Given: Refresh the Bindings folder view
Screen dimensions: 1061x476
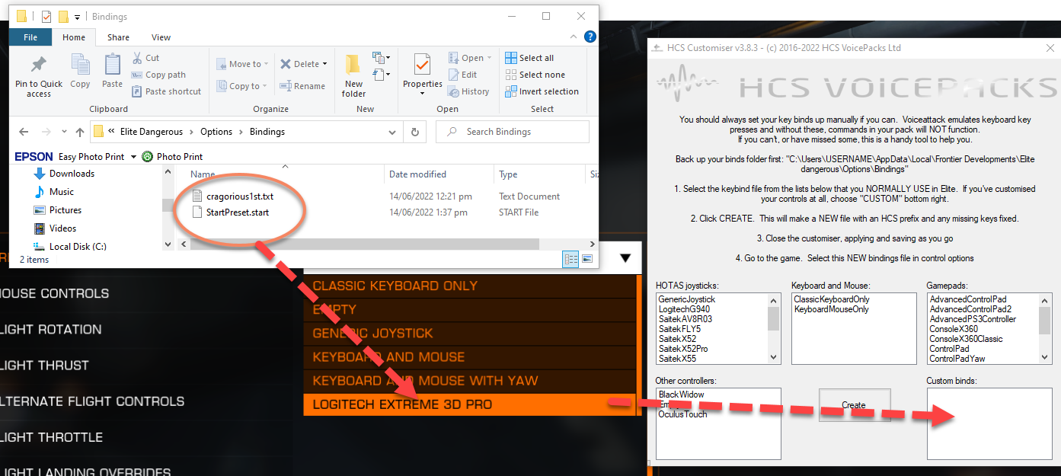Looking at the screenshot, I should pyautogui.click(x=415, y=132).
